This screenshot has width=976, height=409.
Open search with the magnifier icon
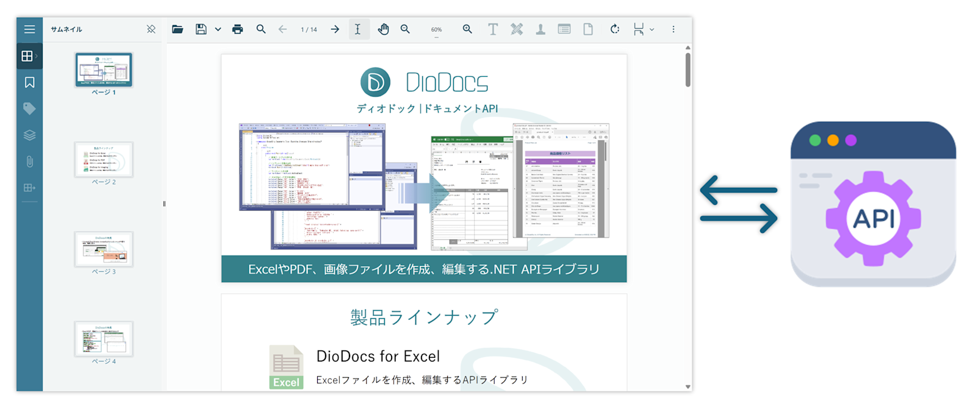pyautogui.click(x=261, y=29)
